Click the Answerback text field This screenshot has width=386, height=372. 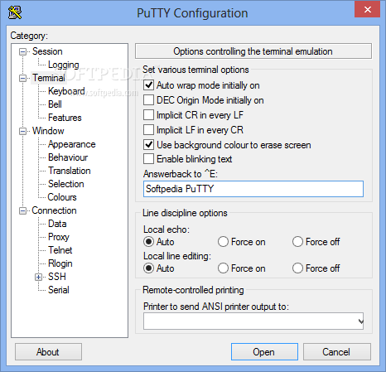(x=253, y=189)
